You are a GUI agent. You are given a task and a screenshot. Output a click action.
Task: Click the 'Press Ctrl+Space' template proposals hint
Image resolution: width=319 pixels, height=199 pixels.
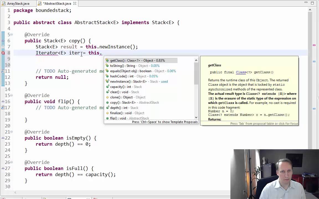165,122
